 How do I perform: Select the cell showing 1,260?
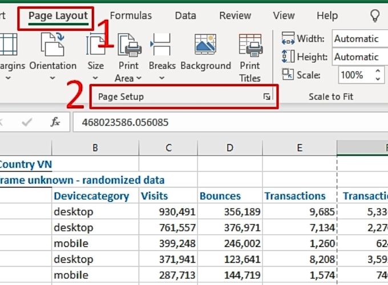300,243
